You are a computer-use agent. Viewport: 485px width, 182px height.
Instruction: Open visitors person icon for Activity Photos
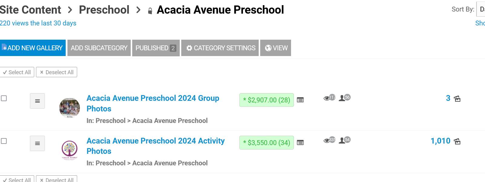[x=342, y=141]
